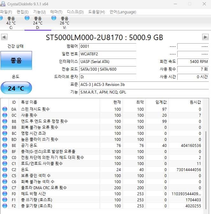211x214 pixels.
Task: Click status orb for Spin Retry Count row (0A)
Action: tap(5, 109)
